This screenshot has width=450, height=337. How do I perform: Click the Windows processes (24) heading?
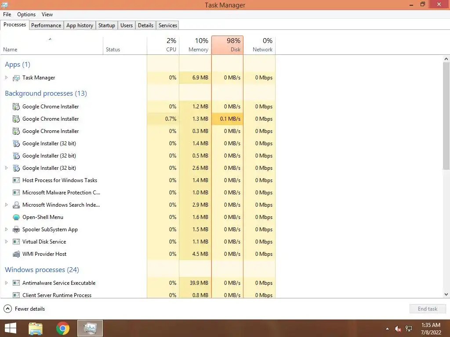42,270
